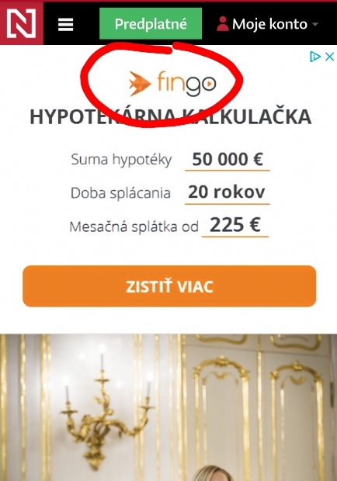Click the orange fingo fish icon
337x481 pixels.
(140, 84)
